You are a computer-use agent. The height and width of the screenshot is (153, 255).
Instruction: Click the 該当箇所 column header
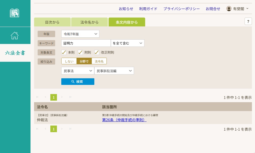click(x=109, y=107)
